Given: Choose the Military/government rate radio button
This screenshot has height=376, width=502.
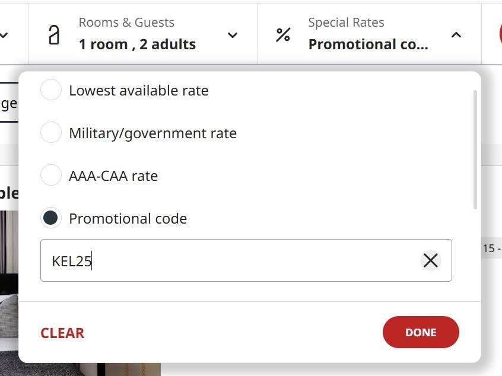Looking at the screenshot, I should pyautogui.click(x=51, y=133).
